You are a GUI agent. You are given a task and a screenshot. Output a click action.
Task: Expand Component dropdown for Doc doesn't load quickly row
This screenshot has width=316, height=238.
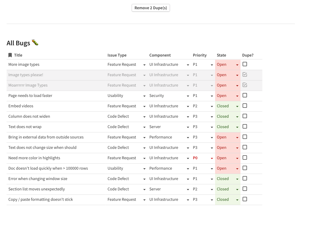click(188, 168)
